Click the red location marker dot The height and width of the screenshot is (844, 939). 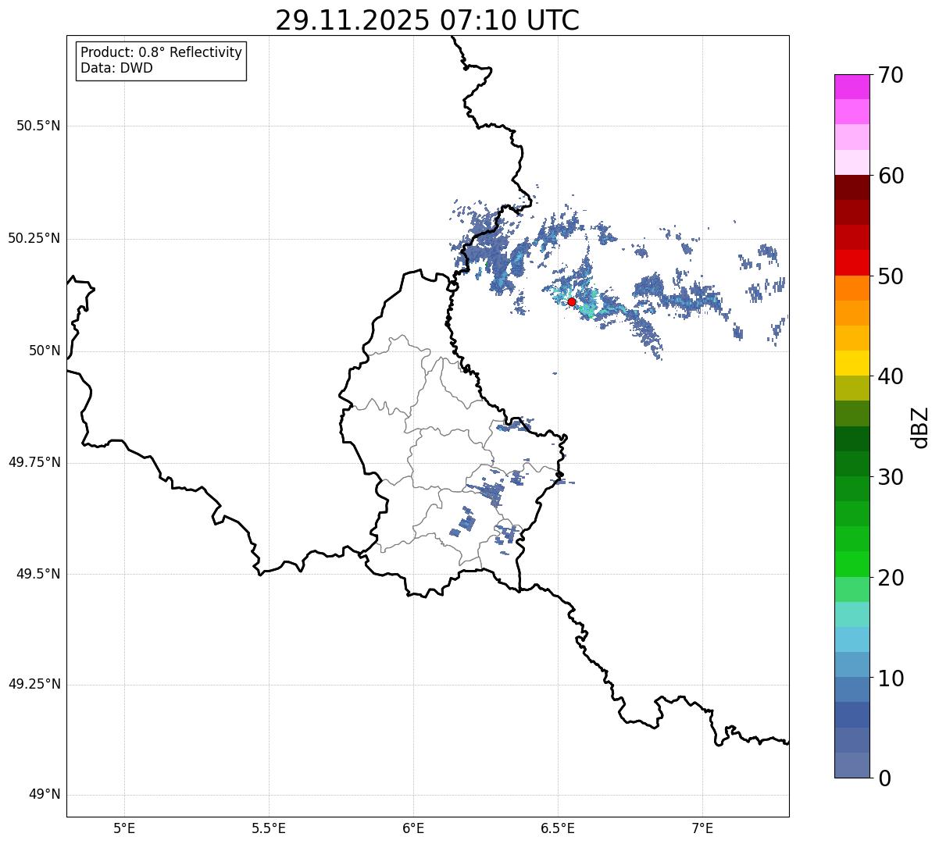[572, 301]
